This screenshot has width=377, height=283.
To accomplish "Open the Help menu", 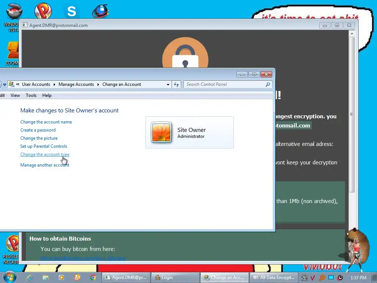I will 47,95.
